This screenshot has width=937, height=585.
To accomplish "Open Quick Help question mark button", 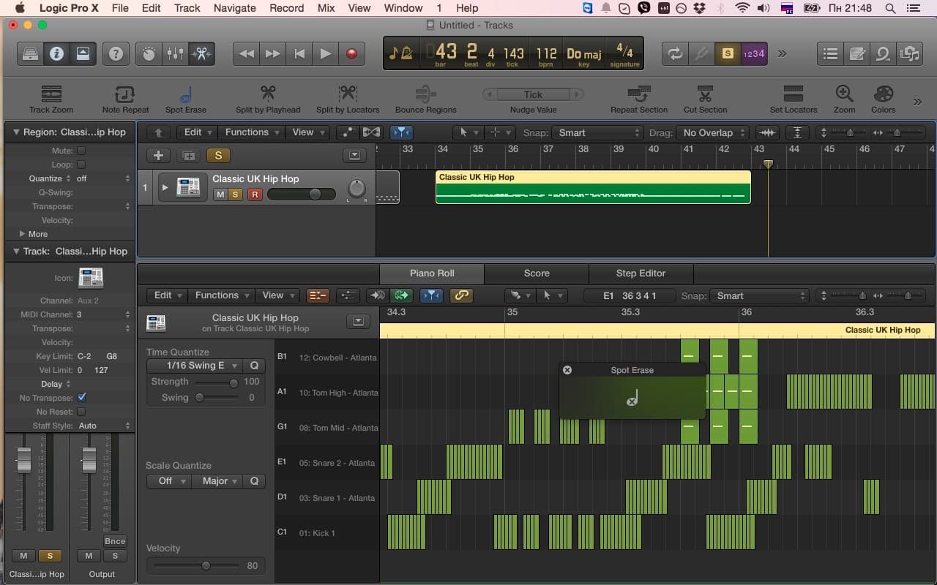I will coord(116,53).
